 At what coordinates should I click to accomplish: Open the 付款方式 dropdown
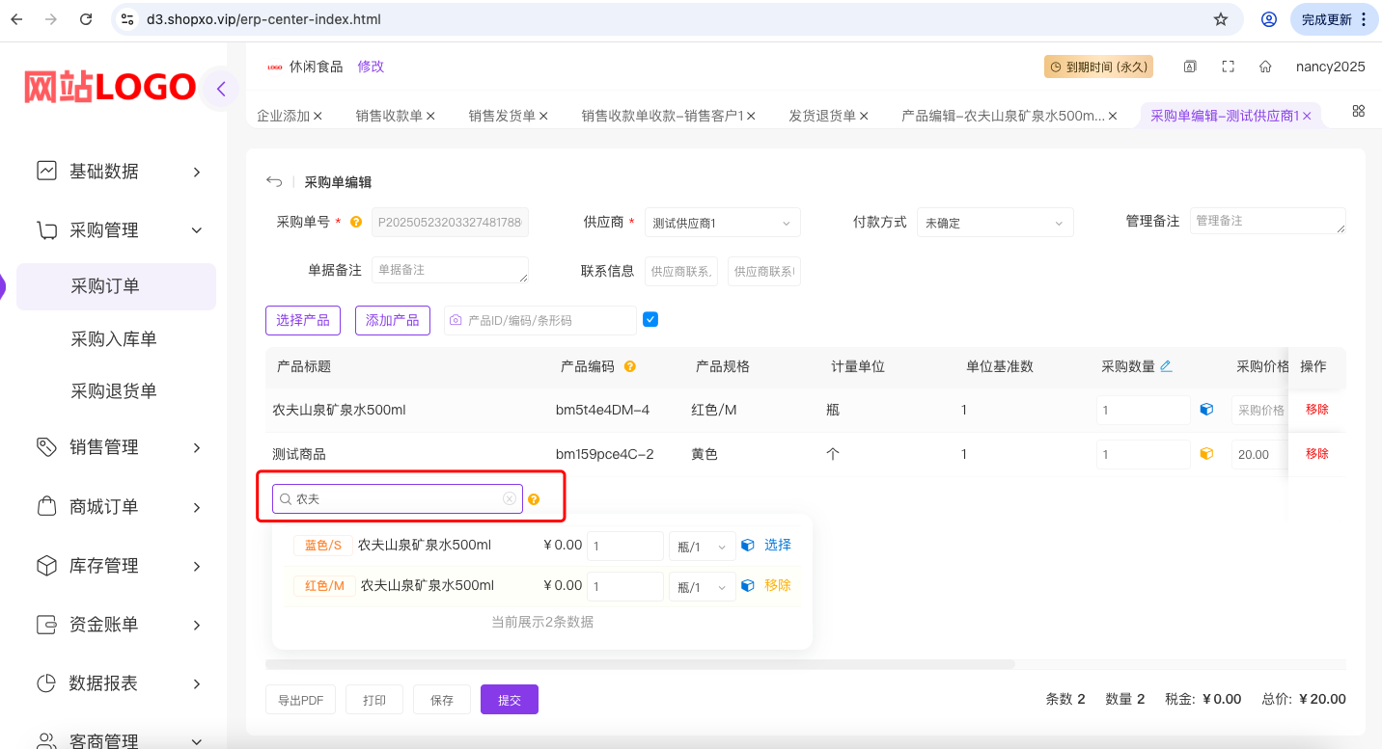pyautogui.click(x=995, y=223)
